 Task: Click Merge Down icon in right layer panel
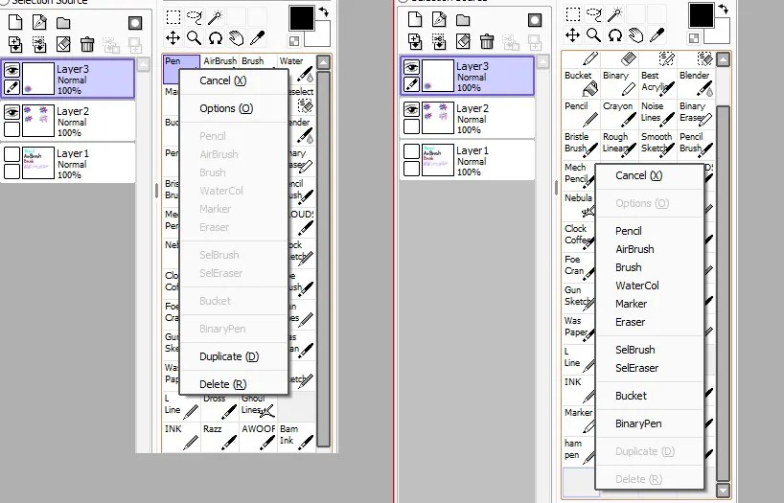point(439,41)
